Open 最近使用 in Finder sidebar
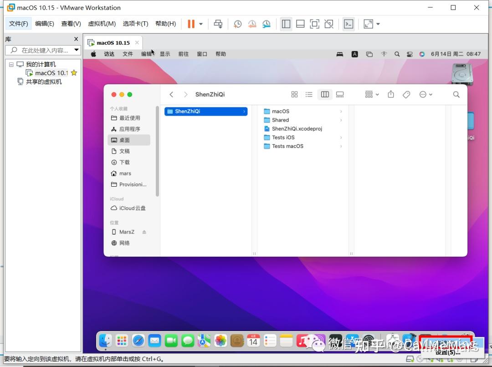The image size is (492, 367). pos(129,118)
